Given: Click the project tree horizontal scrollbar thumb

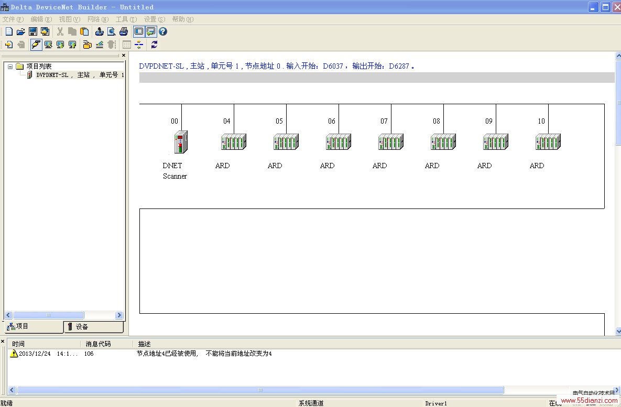Looking at the screenshot, I should point(49,315).
